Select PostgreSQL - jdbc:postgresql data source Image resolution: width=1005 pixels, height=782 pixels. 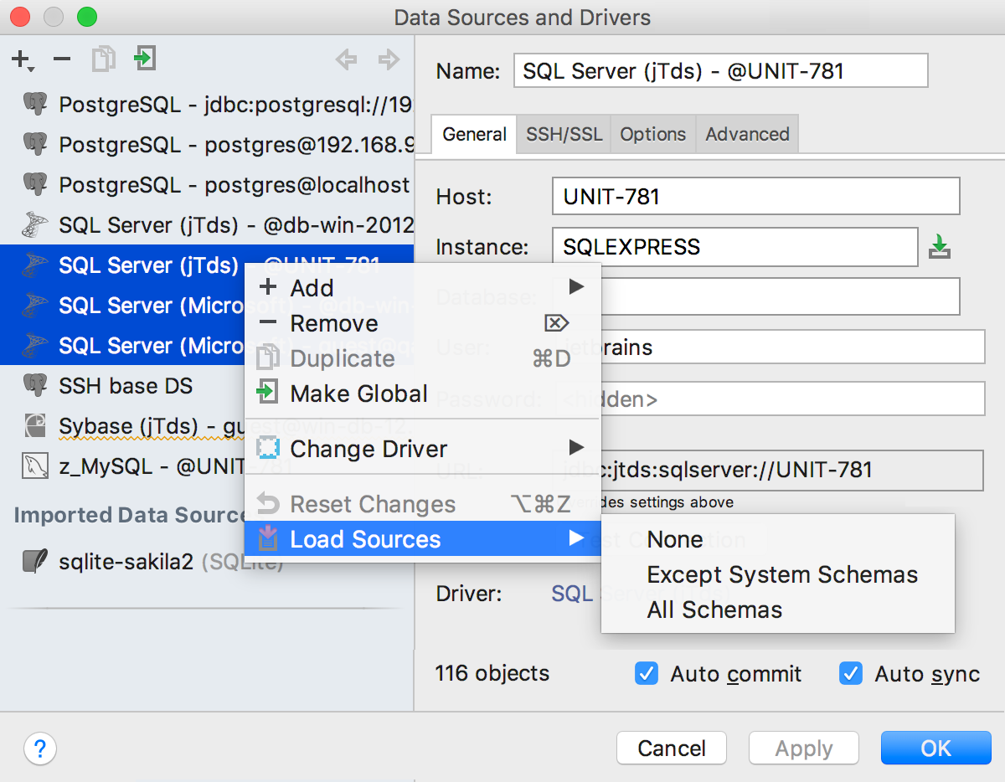[x=207, y=104]
